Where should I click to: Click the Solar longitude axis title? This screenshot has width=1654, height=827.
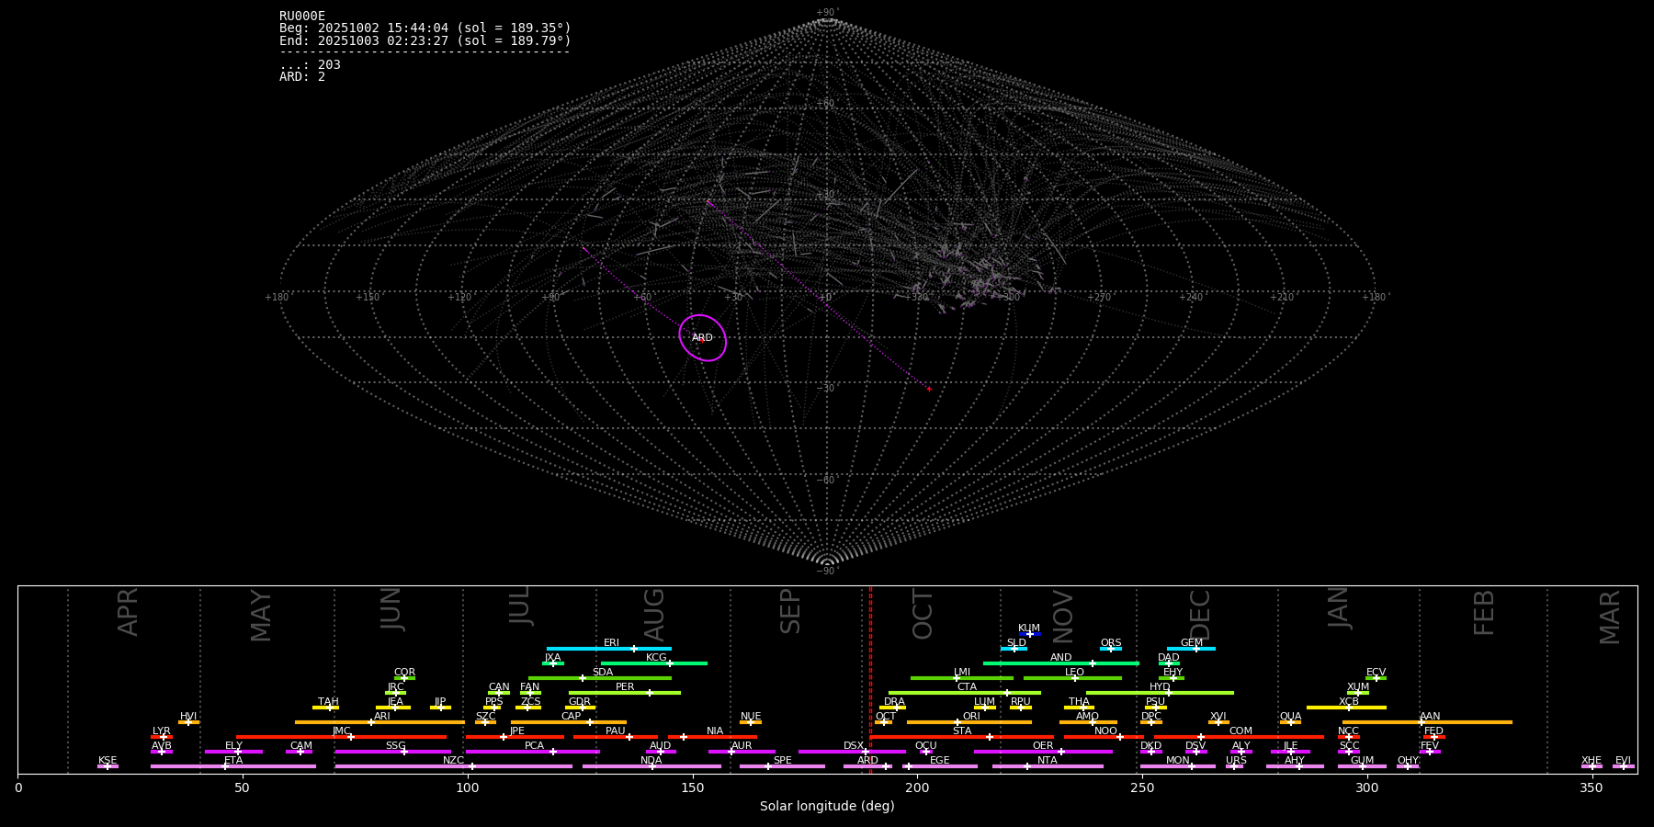click(826, 807)
